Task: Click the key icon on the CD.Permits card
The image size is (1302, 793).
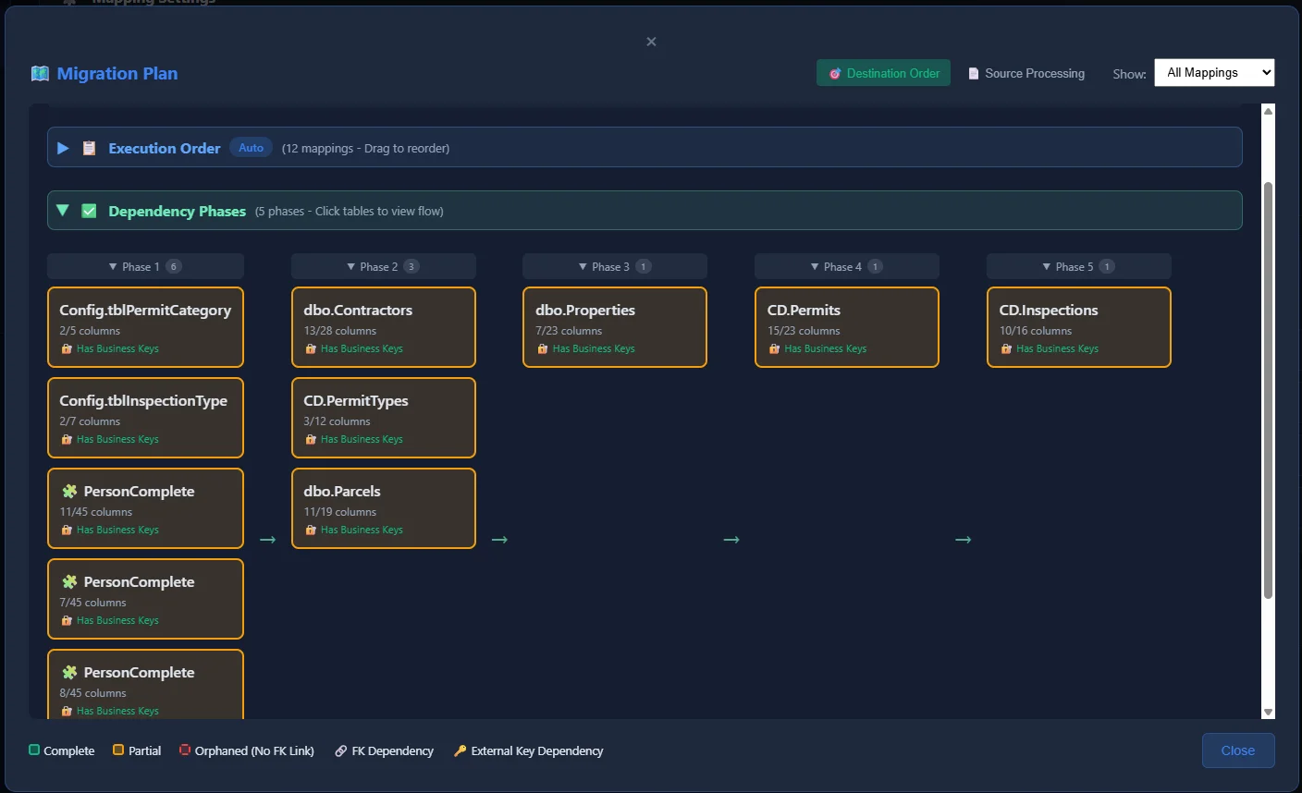Action: pyautogui.click(x=773, y=348)
